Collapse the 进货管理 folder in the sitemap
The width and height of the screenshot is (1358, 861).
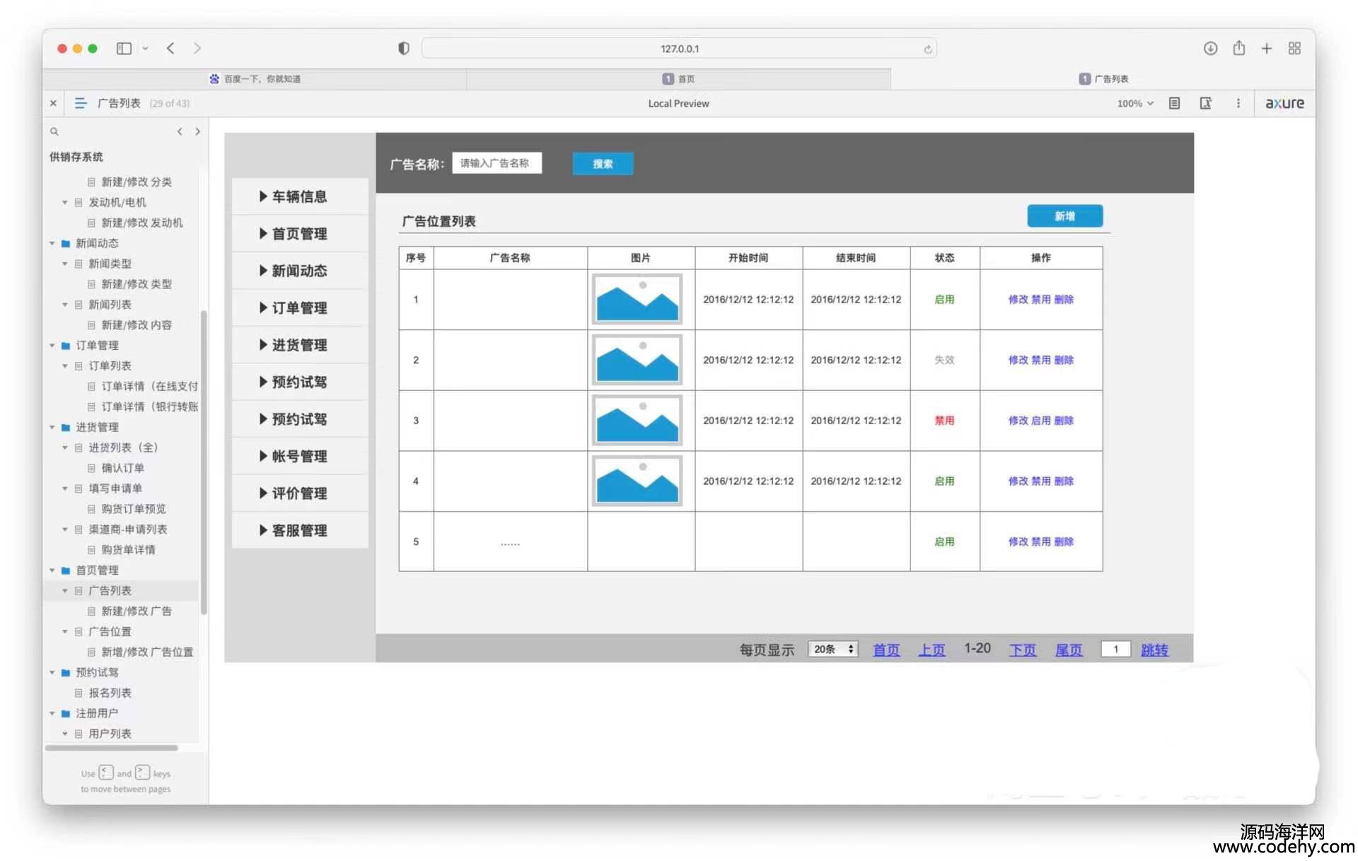[x=52, y=428]
